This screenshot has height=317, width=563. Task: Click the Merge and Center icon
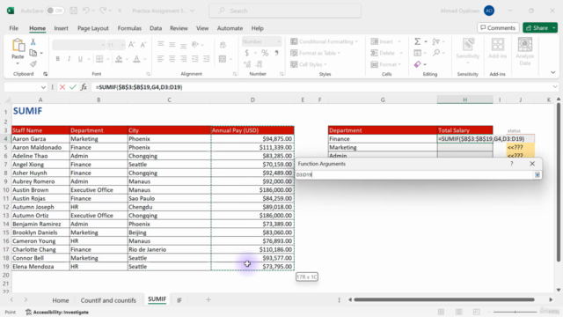pyautogui.click(x=223, y=59)
